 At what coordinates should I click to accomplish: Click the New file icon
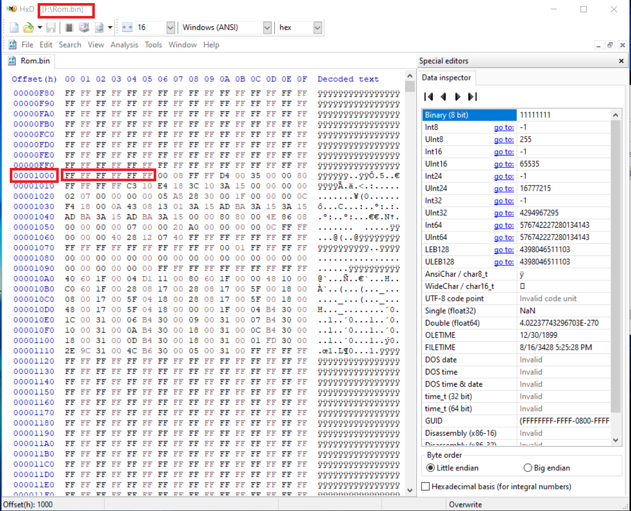pos(14,27)
